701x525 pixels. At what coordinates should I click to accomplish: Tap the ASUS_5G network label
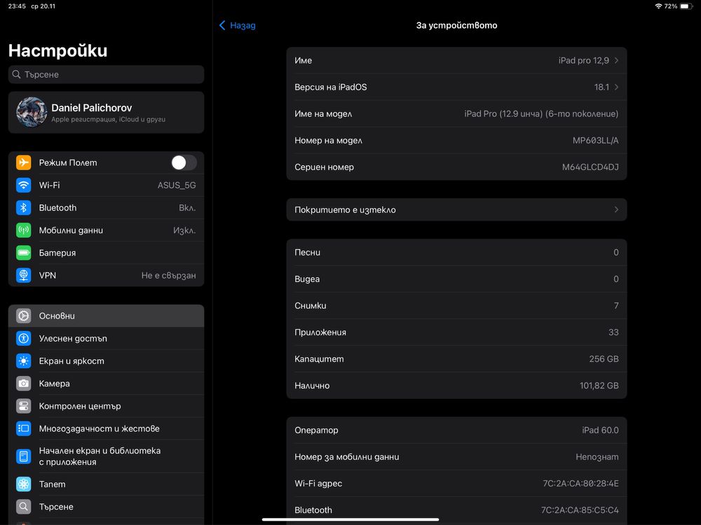pos(177,185)
